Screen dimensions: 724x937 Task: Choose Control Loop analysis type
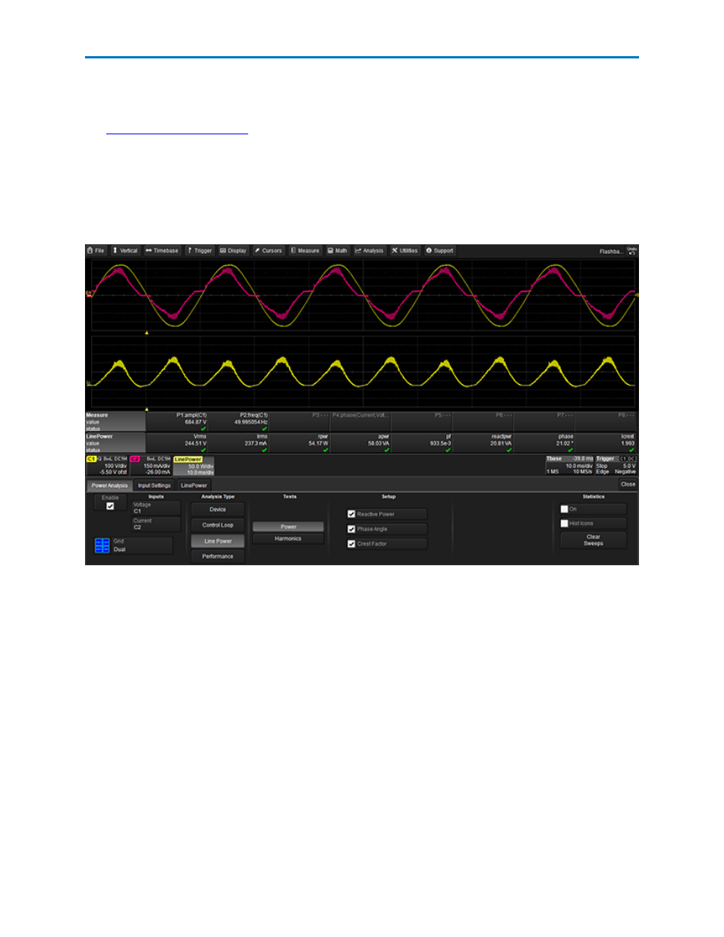tap(218, 525)
